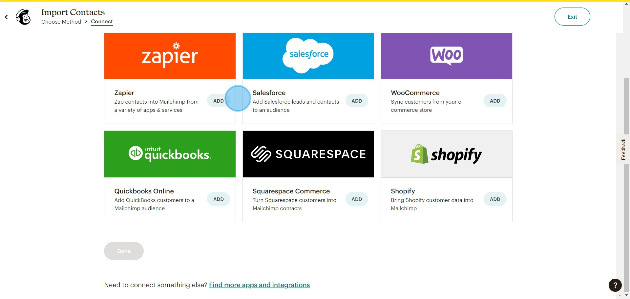The image size is (630, 299).
Task: Click the QuickBooks logo banner
Action: (170, 154)
